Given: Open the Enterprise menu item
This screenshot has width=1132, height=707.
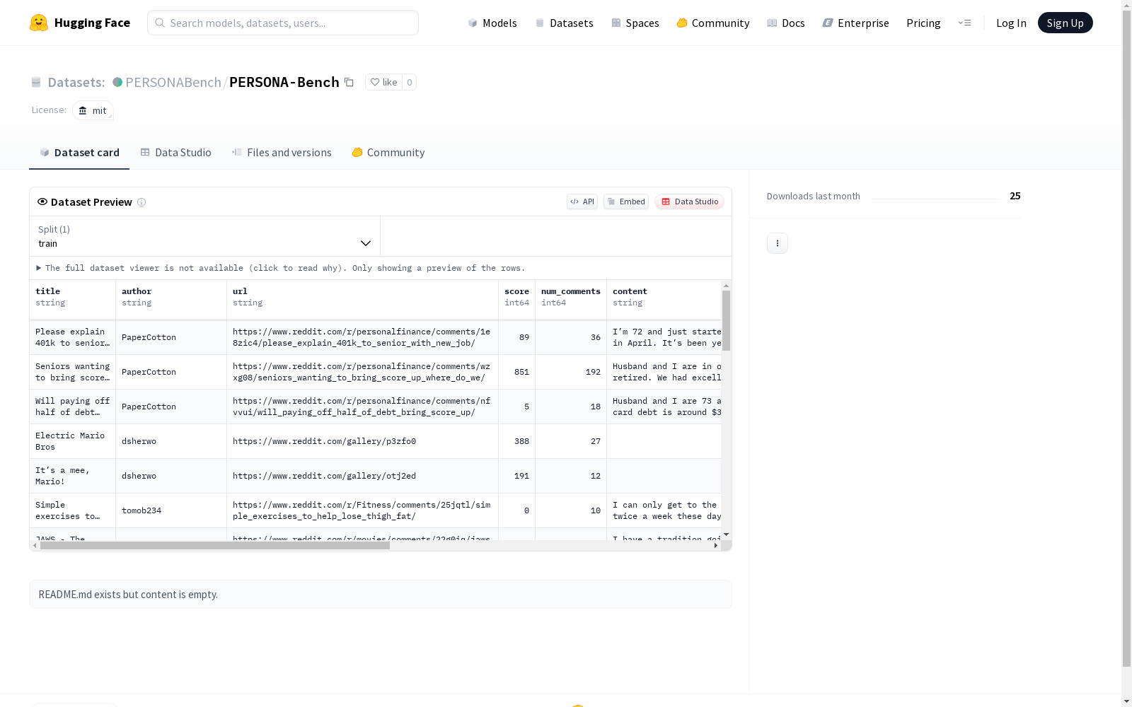Looking at the screenshot, I should 855,23.
